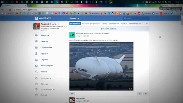The width and height of the screenshot is (183, 103).
Task: Open Друзья in the sidebar
Action: (44, 54)
